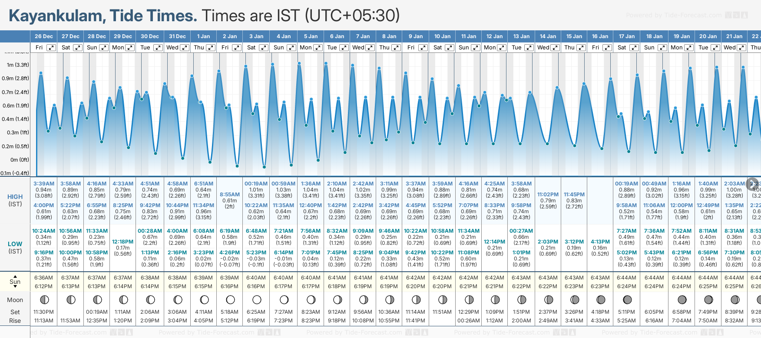Click the highest tide peak on 5 Jan
This screenshot has width=761, height=338.
pyautogui.click(x=299, y=63)
